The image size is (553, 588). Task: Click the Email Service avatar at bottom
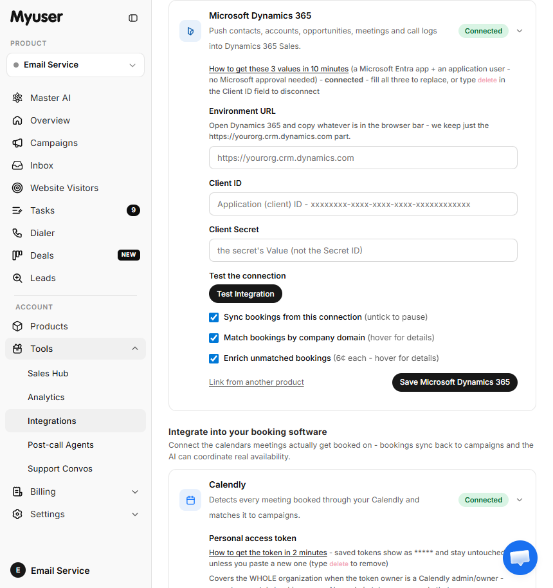click(x=18, y=571)
